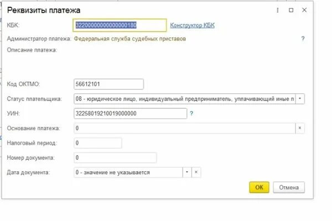Click the Статус плательщика label

(x=34, y=99)
